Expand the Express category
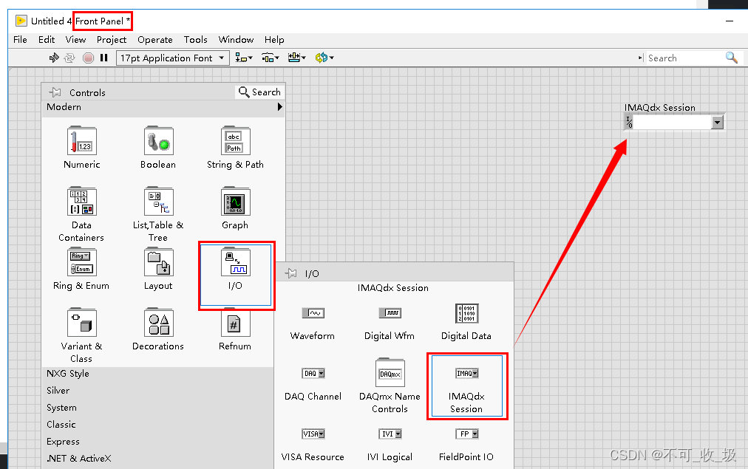The image size is (748, 469). [x=63, y=442]
